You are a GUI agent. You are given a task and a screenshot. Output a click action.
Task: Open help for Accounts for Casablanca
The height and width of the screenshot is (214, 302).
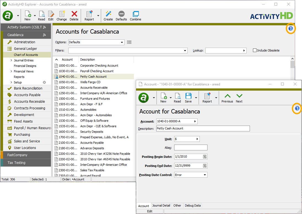point(291,28)
